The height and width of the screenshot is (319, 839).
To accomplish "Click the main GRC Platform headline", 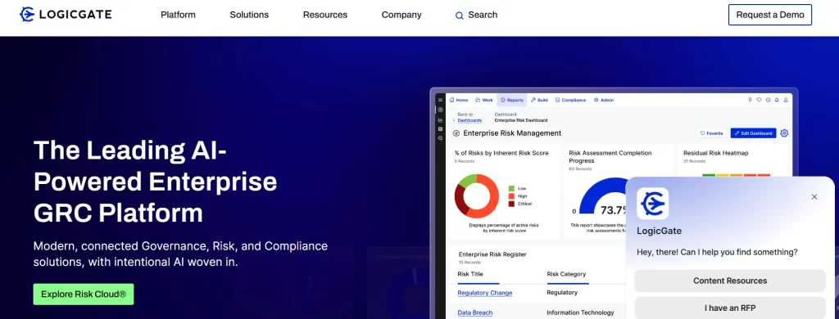I will [155, 182].
